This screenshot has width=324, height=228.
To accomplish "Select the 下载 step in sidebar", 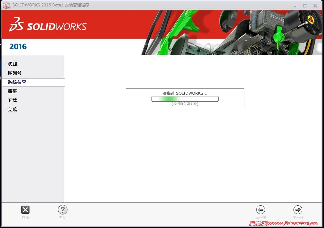I will point(12,100).
